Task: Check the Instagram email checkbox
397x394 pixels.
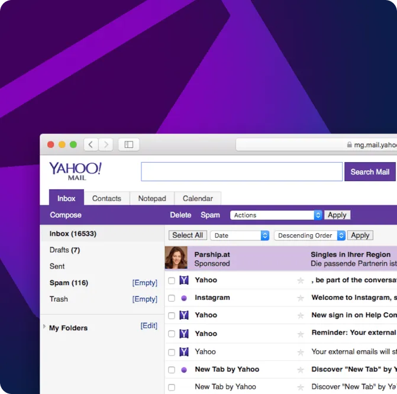Action: tap(172, 298)
